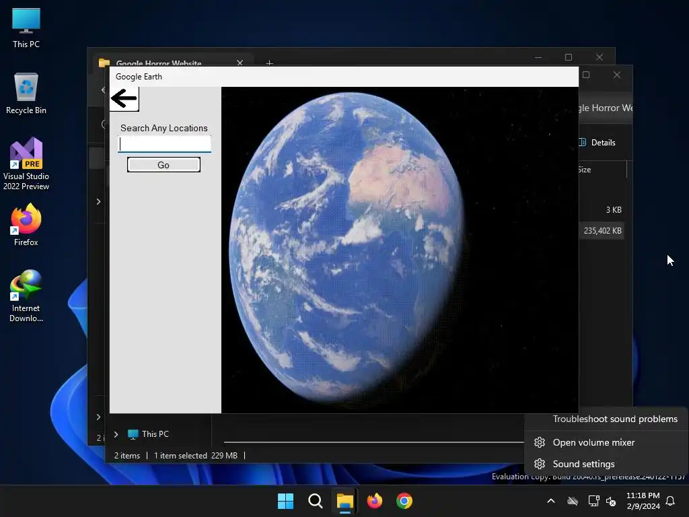Viewport: 689px width, 517px height.
Task: Add a new tab in File Explorer
Action: 269,63
